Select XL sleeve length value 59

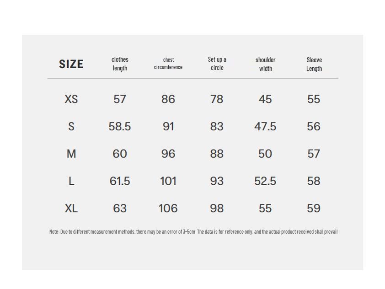pos(314,209)
